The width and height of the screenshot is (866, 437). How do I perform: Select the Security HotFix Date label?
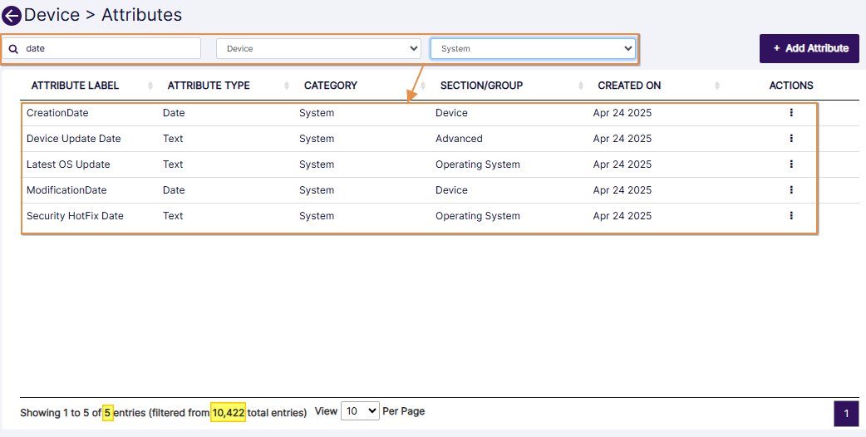(x=75, y=216)
